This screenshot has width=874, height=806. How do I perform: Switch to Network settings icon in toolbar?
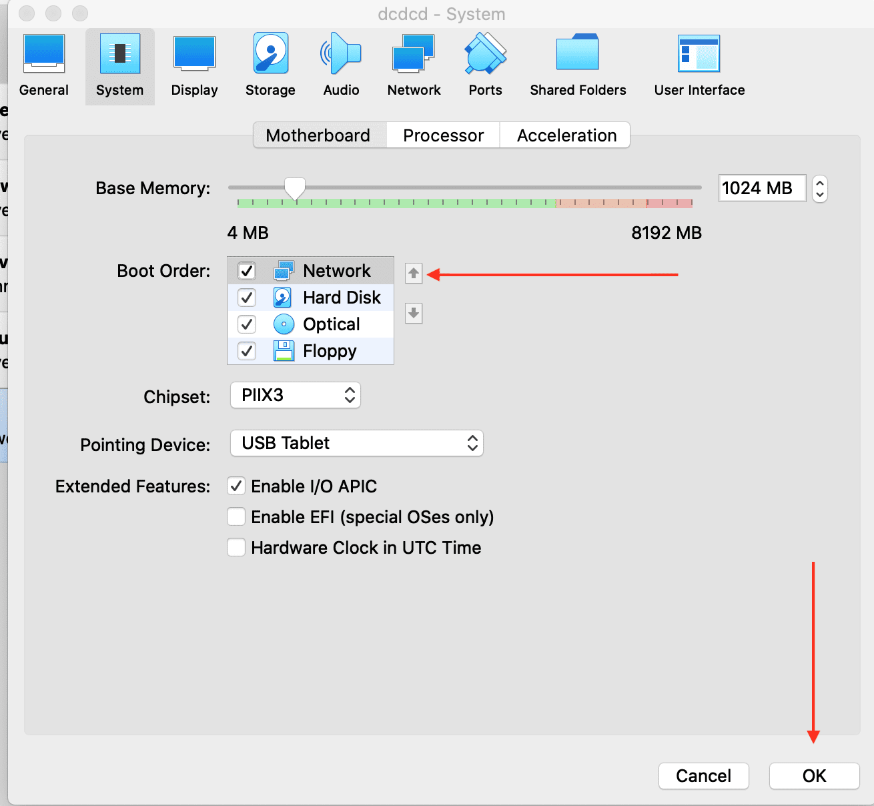[414, 66]
